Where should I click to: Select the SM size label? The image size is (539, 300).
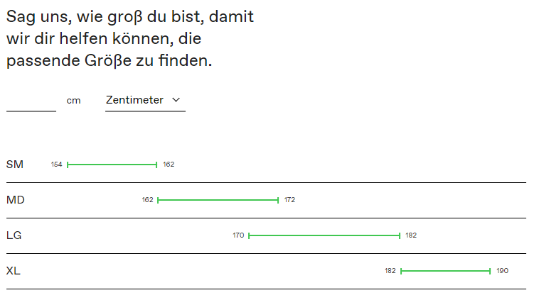[15, 165]
